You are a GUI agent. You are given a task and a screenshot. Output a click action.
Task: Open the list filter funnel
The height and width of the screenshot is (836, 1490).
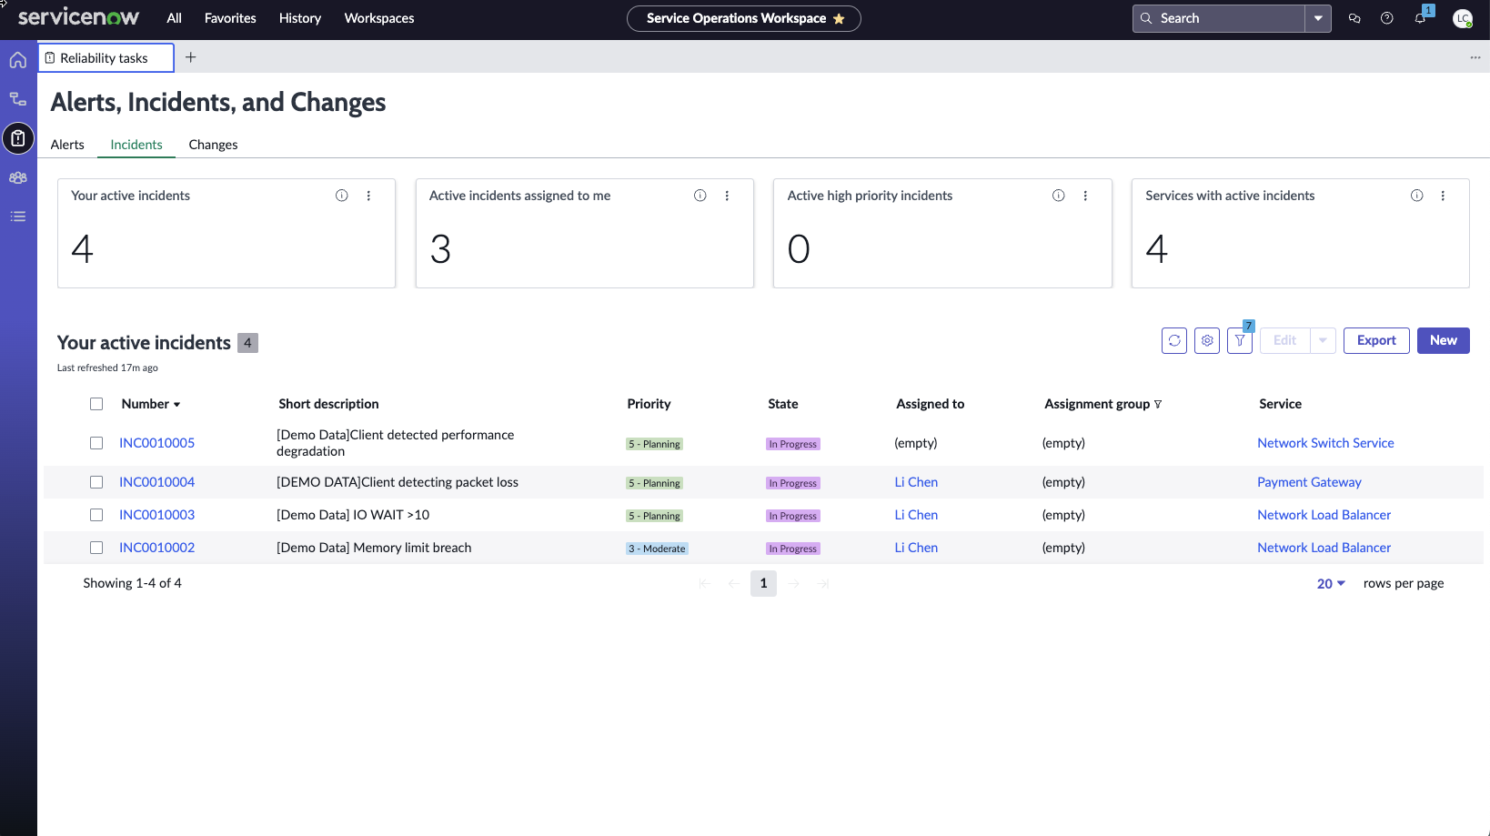[1240, 340]
